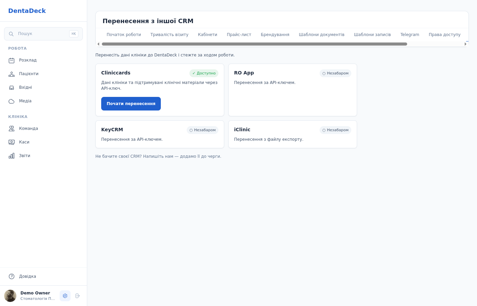Viewport: 477px width, 306px height.
Task: Open the Розклад calendar icon
Action: click(x=12, y=61)
